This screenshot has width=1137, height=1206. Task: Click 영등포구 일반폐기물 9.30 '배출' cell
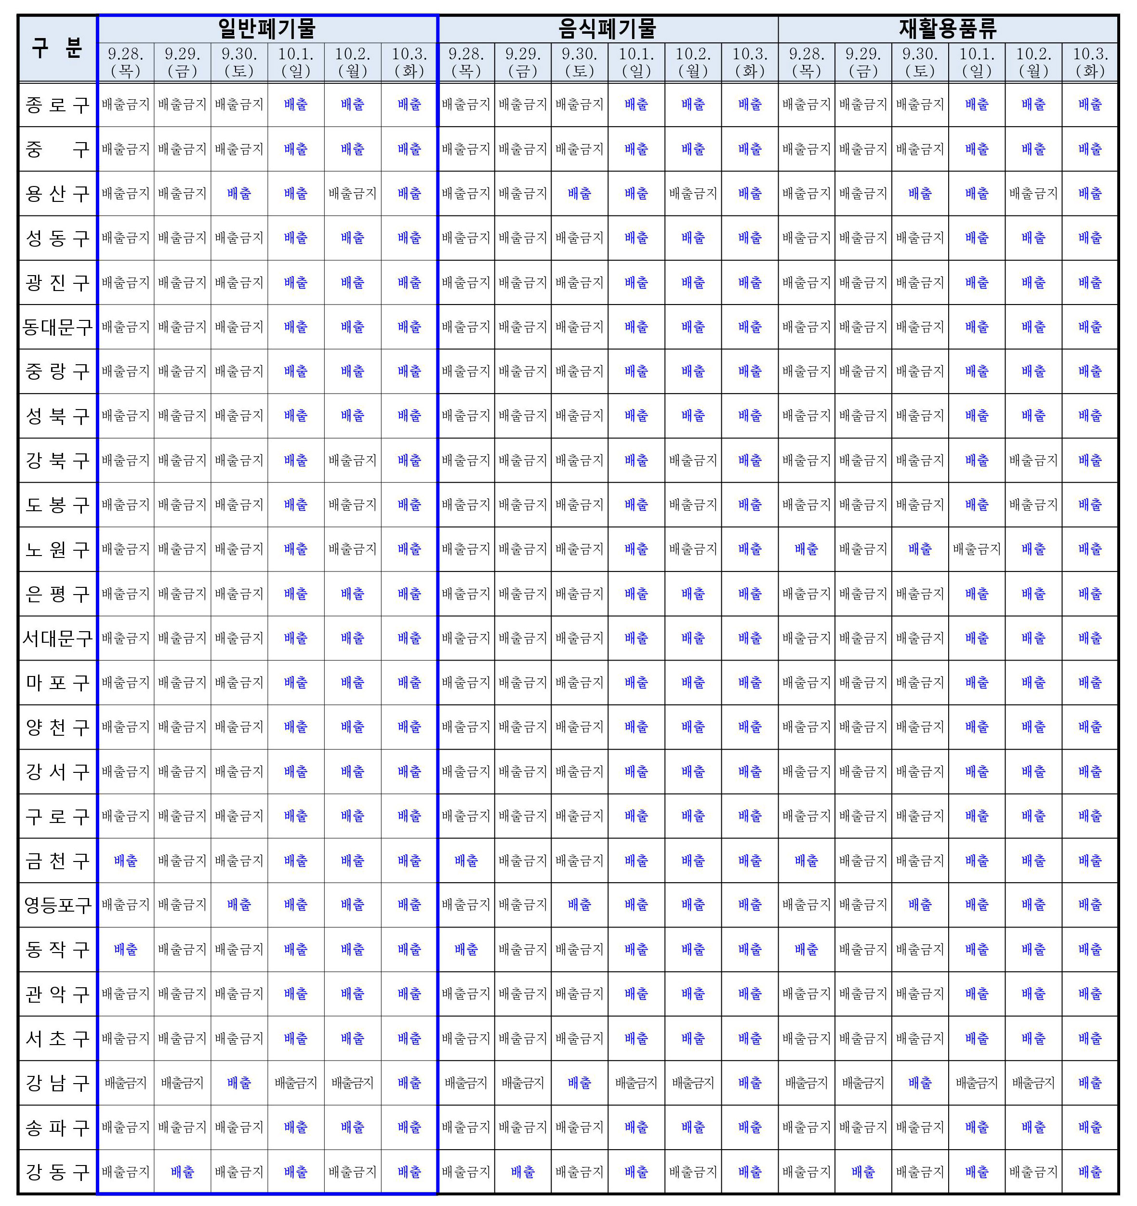pyautogui.click(x=239, y=904)
